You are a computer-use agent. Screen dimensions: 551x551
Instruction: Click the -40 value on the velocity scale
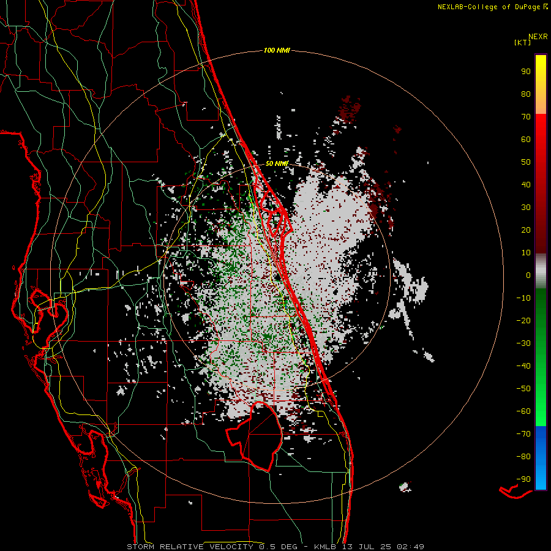pos(523,366)
